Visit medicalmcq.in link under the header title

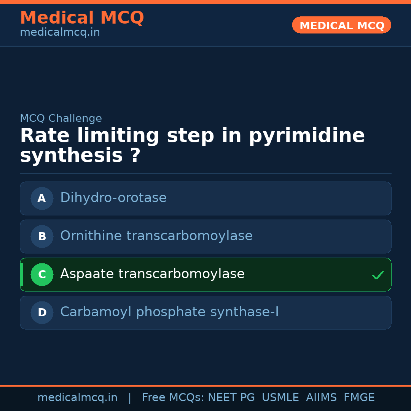click(60, 33)
